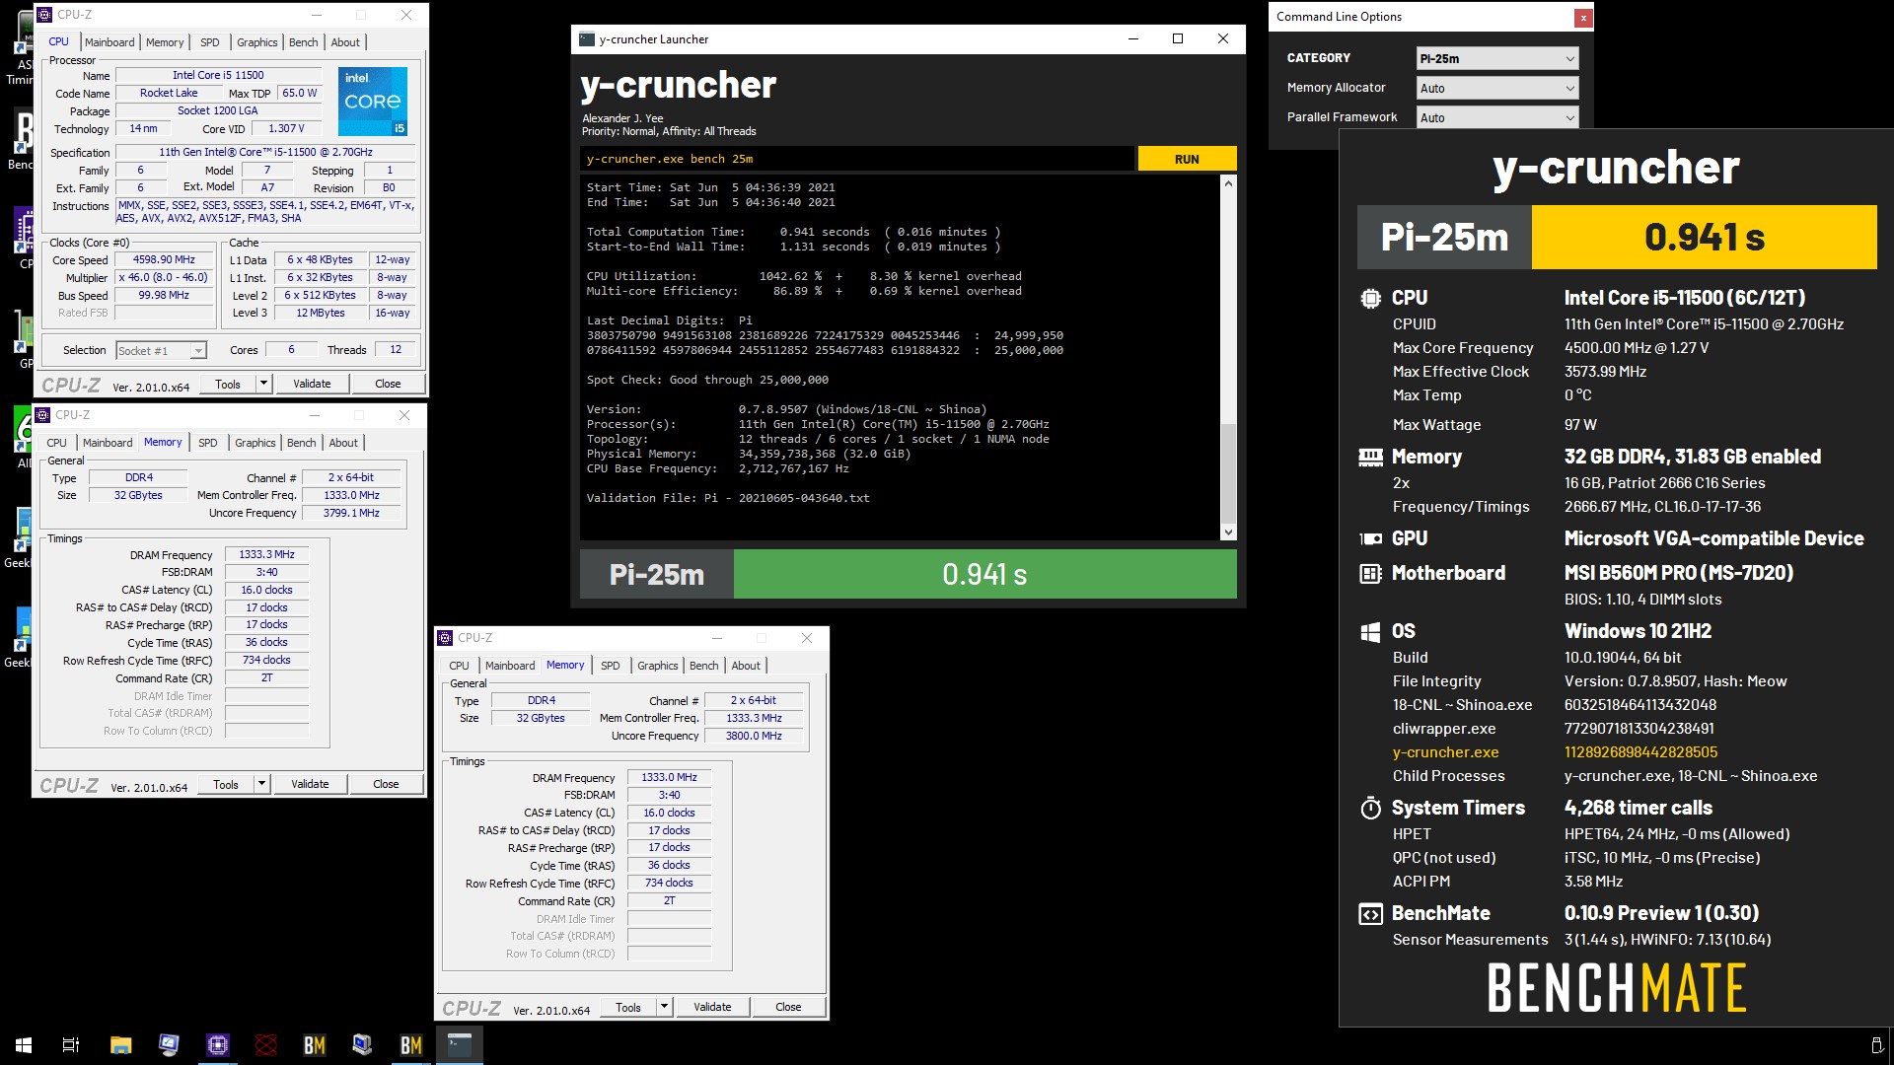The width and height of the screenshot is (1894, 1065).
Task: Click the System Timers stopwatch icon
Action: tap(1370, 808)
